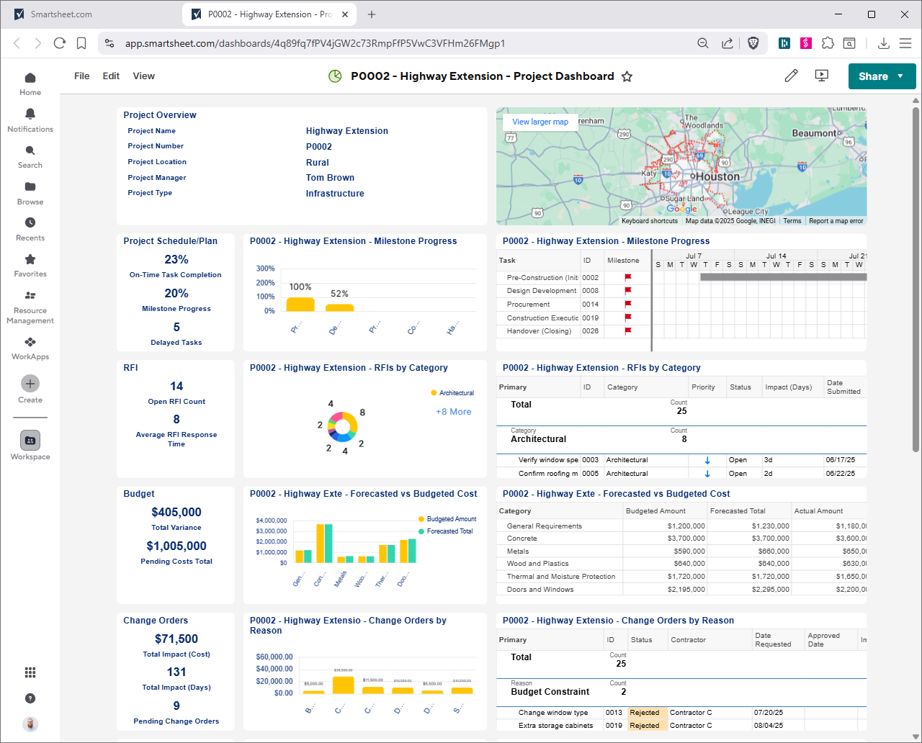The width and height of the screenshot is (922, 743).
Task: Open Recents clock icon
Action: (30, 223)
